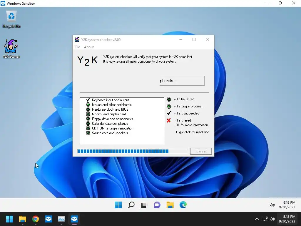Click the 'Testing in progress' legend icon
The width and height of the screenshot is (301, 226).
[x=169, y=106]
